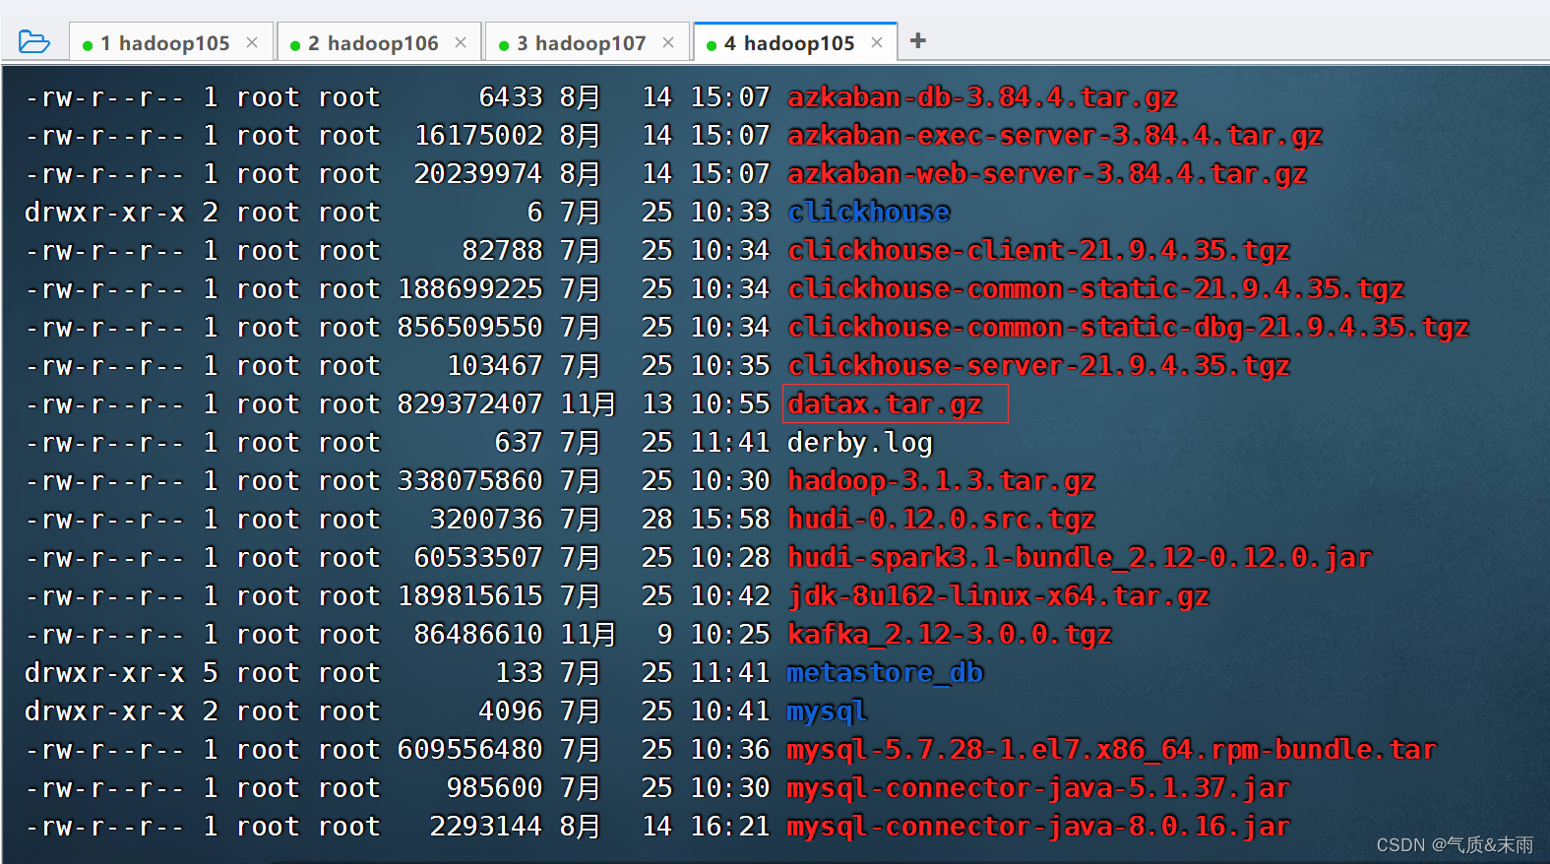The image size is (1550, 864).
Task: Click clickhouse-server-21.9.4.35.tgz file name
Action: coord(1039,366)
